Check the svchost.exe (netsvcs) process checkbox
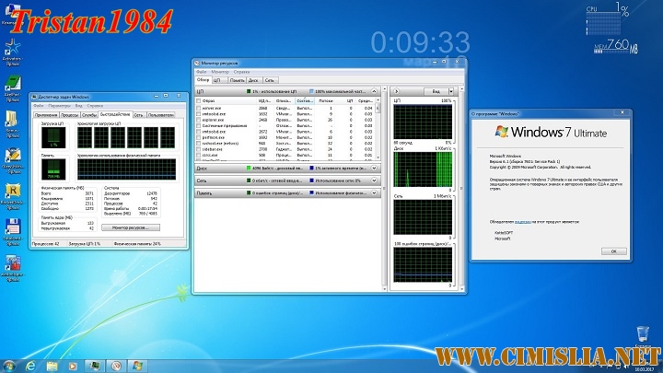Image resolution: width=663 pixels, height=373 pixels. tap(200, 144)
